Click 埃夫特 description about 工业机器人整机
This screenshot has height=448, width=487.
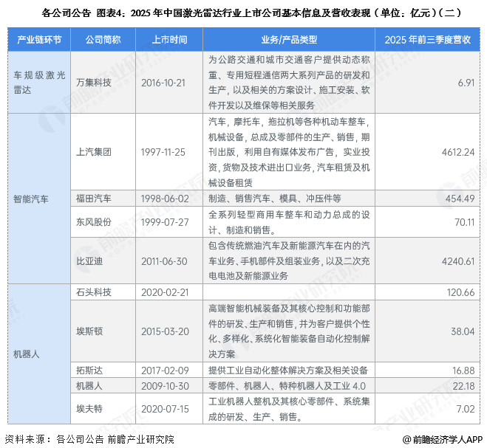(x=289, y=409)
